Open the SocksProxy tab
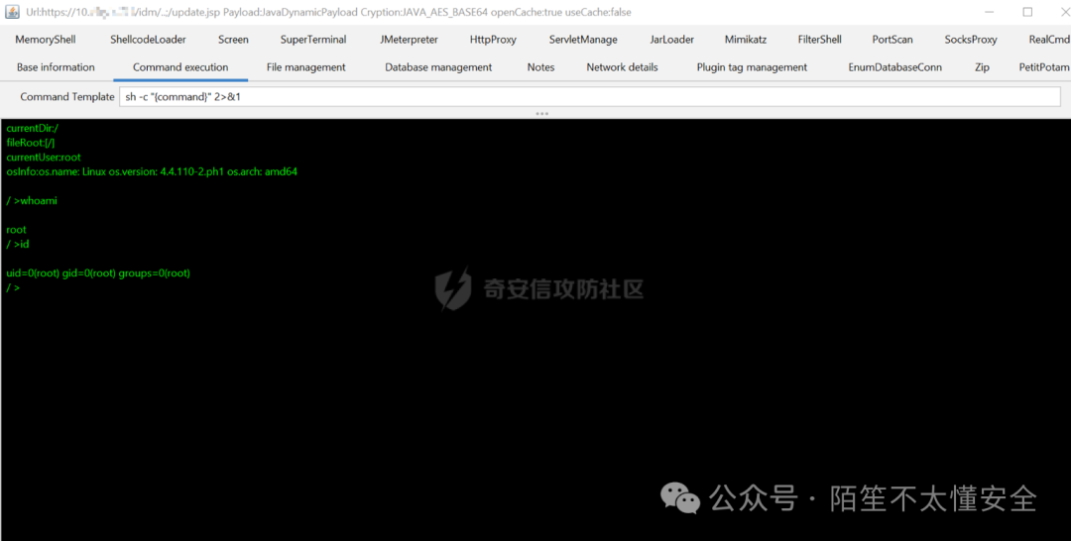Image resolution: width=1071 pixels, height=541 pixels. tap(971, 40)
